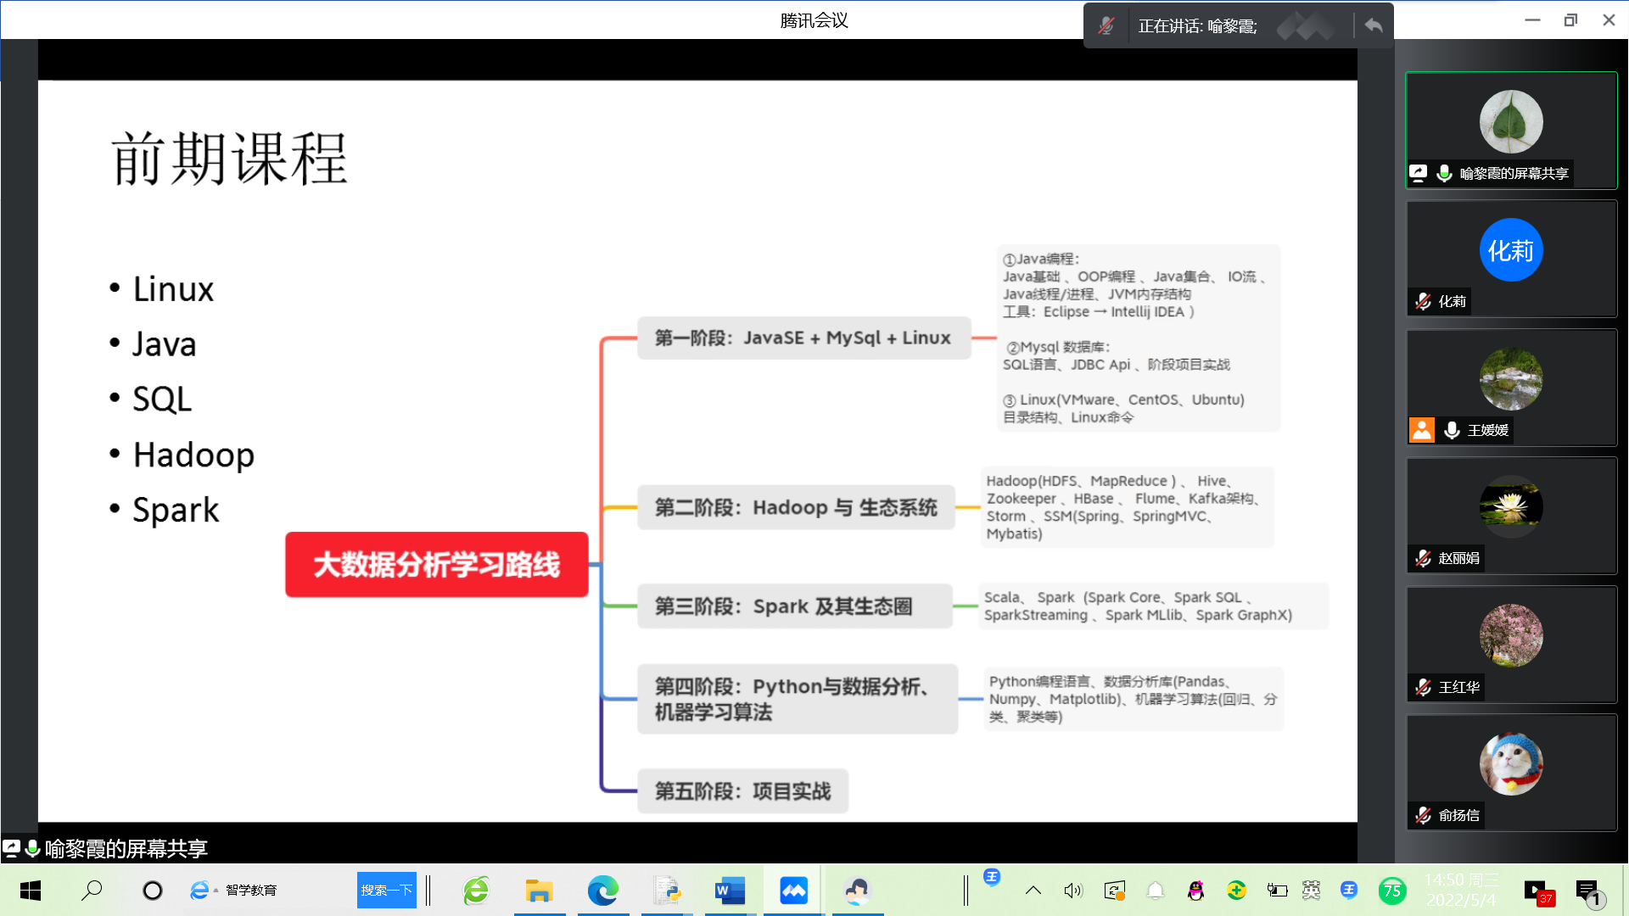The width and height of the screenshot is (1629, 916).
Task: Click 王红华's muted microphone icon
Action: pyautogui.click(x=1424, y=687)
